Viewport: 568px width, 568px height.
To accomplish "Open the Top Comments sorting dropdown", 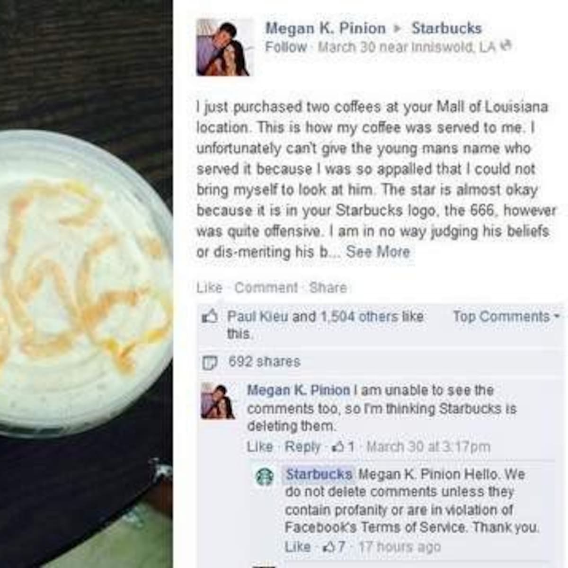I will click(x=506, y=316).
